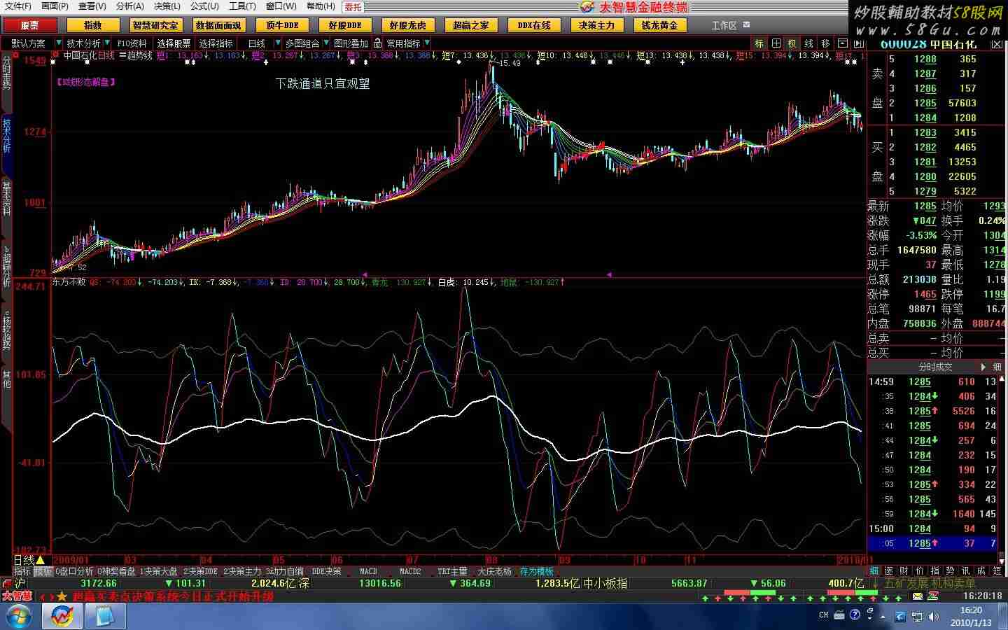Click the 好股龙虎 button
This screenshot has width=1008, height=630.
[407, 25]
